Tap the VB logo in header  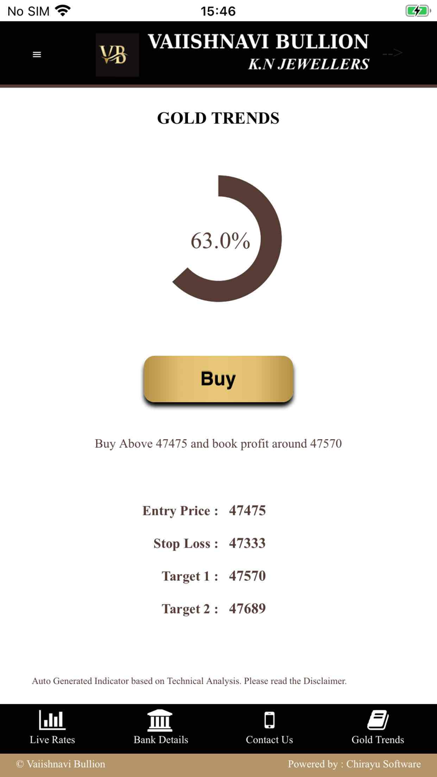(x=117, y=55)
